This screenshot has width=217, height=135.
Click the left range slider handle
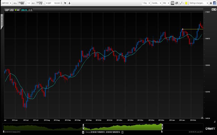(x=83, y=127)
